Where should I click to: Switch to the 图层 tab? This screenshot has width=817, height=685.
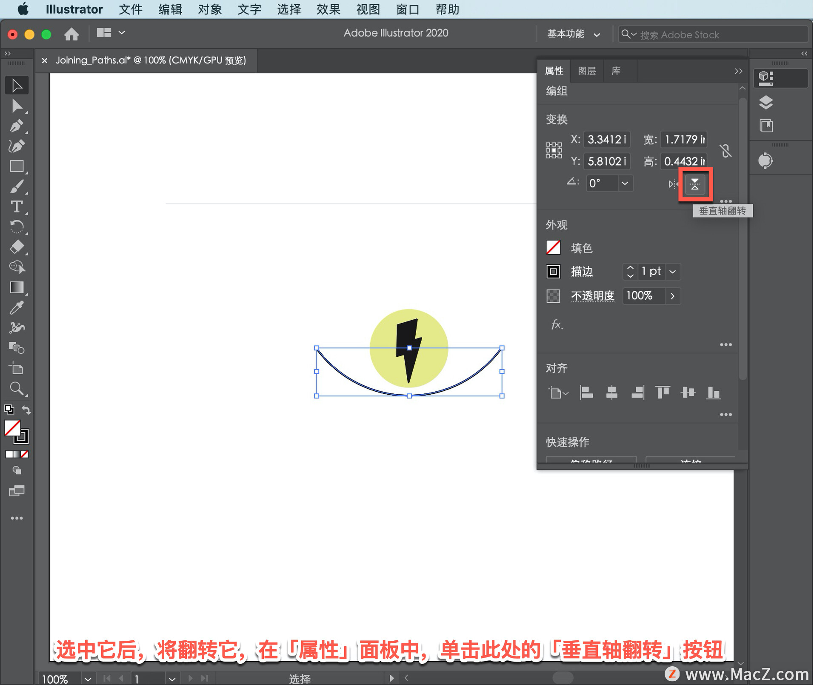(x=586, y=71)
